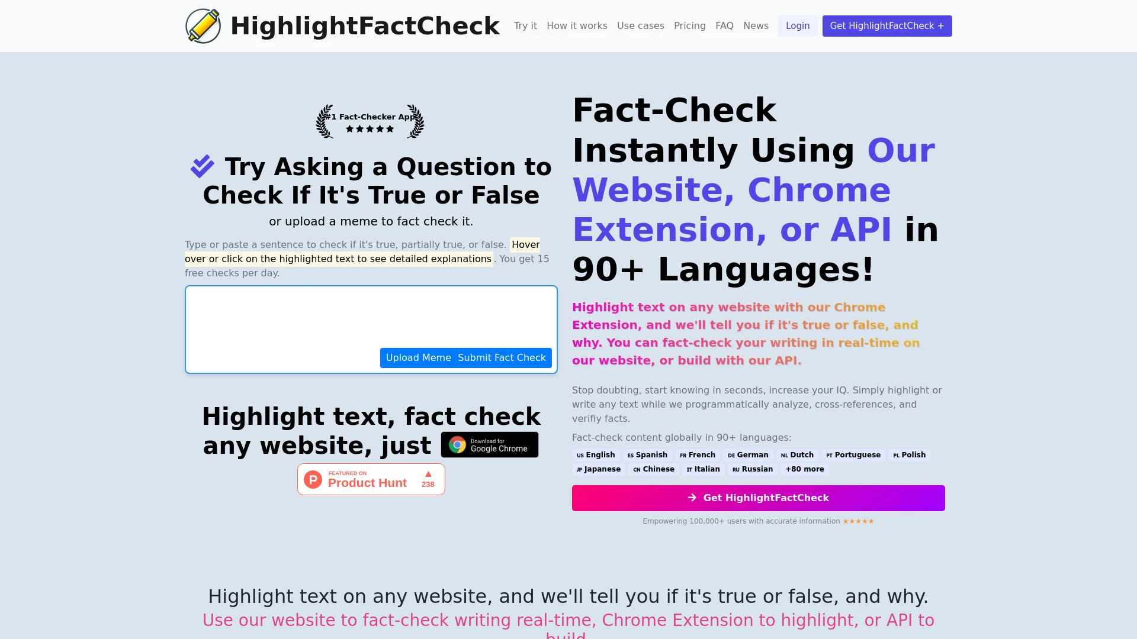Image resolution: width=1137 pixels, height=639 pixels.
Task: Click the Upload Meme button
Action: pos(419,357)
